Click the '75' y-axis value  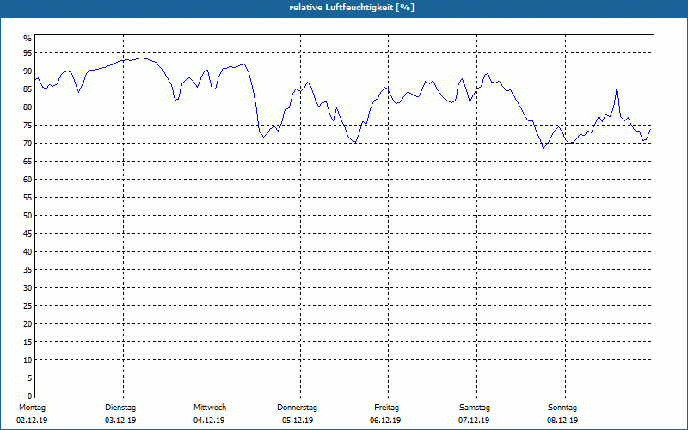click(28, 126)
